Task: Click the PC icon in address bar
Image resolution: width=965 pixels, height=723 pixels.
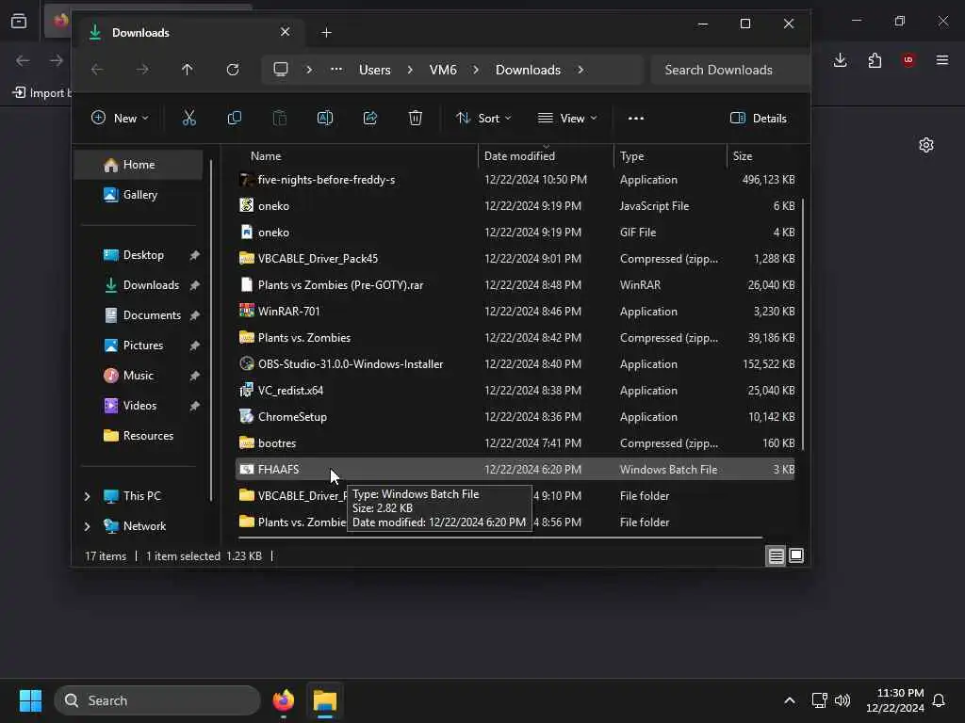Action: click(x=281, y=70)
